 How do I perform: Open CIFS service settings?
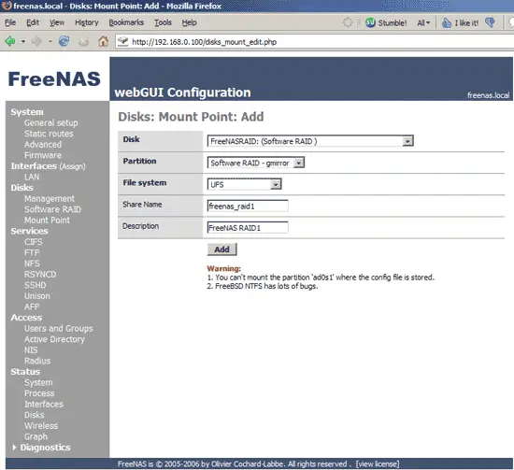(x=33, y=242)
